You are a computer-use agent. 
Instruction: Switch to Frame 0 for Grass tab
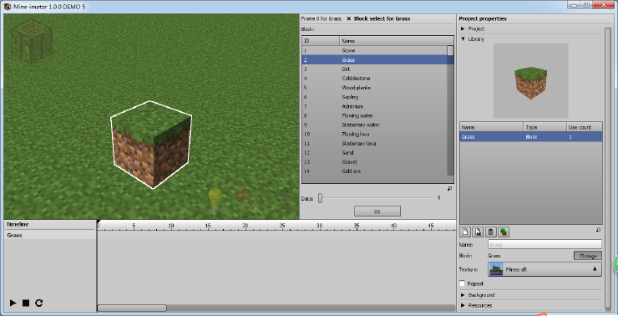[x=322, y=18]
